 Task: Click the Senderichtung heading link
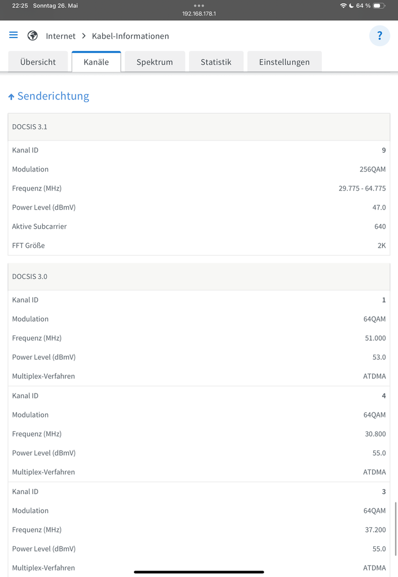pyautogui.click(x=53, y=96)
